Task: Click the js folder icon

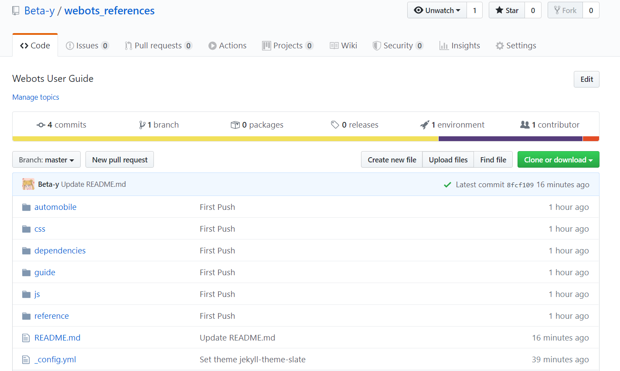Action: click(27, 294)
